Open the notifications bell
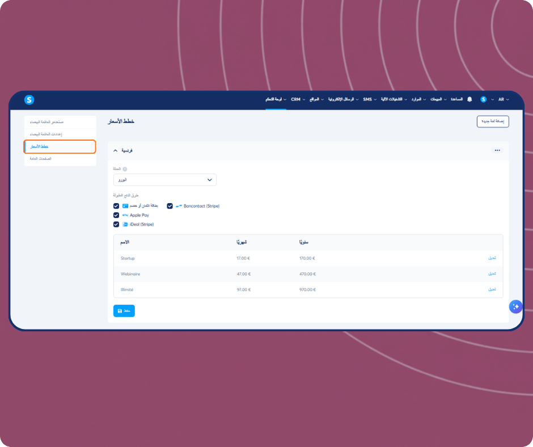This screenshot has height=447, width=533. point(469,99)
